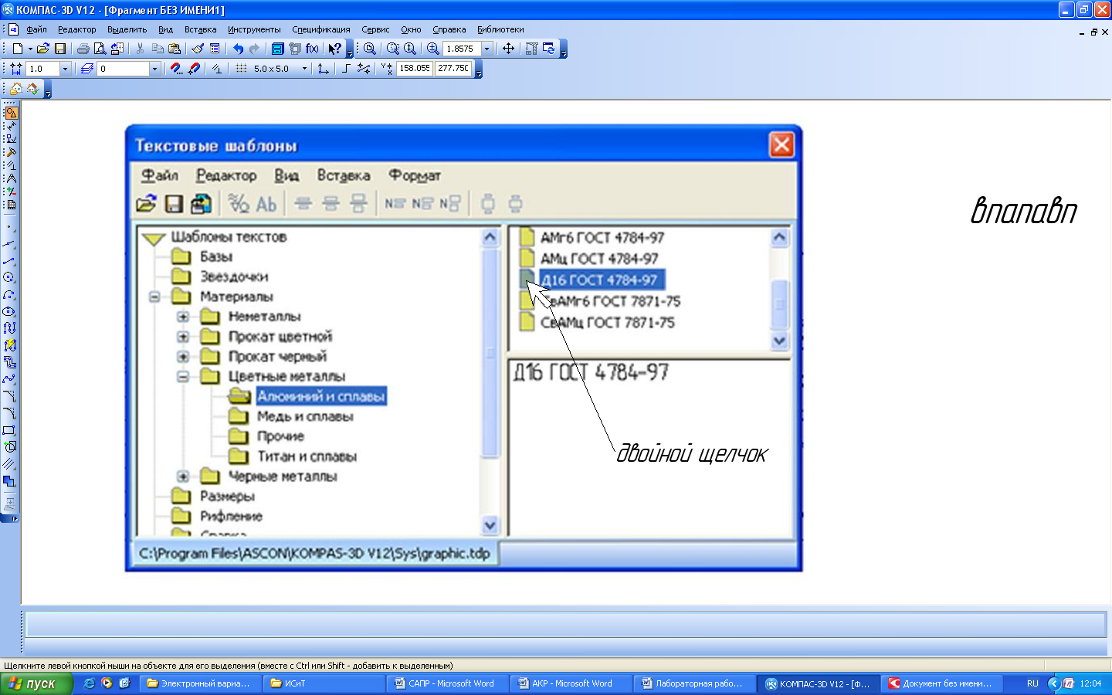Screen dimensions: 1112x695
Task: Print with the printer icon
Action: coord(83,48)
